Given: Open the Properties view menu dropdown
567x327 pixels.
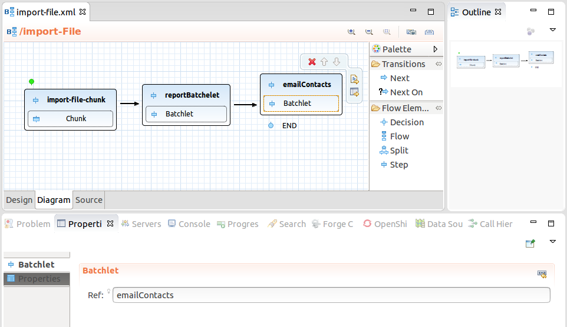Looking at the screenshot, I should 552,241.
